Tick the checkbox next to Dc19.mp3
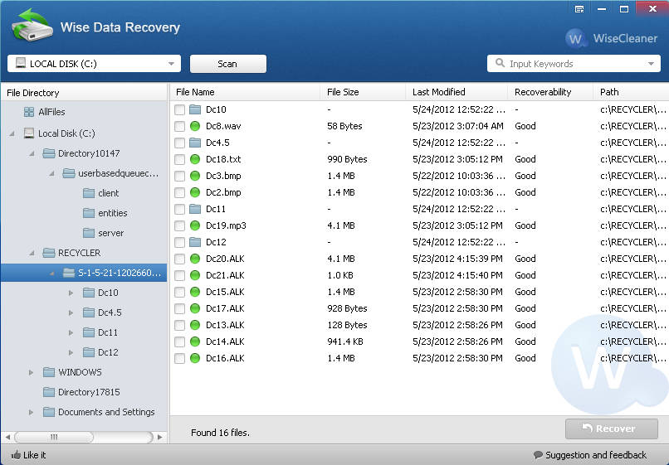 click(179, 225)
